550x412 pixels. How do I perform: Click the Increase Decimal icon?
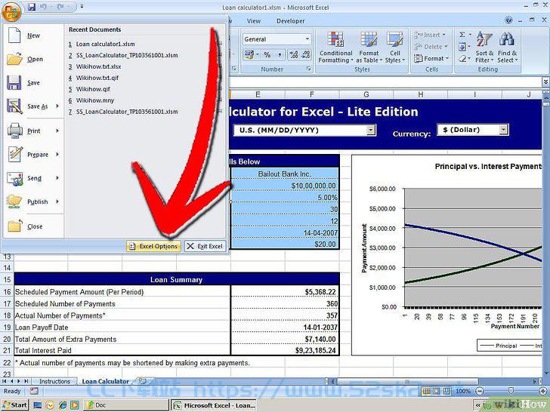click(294, 54)
